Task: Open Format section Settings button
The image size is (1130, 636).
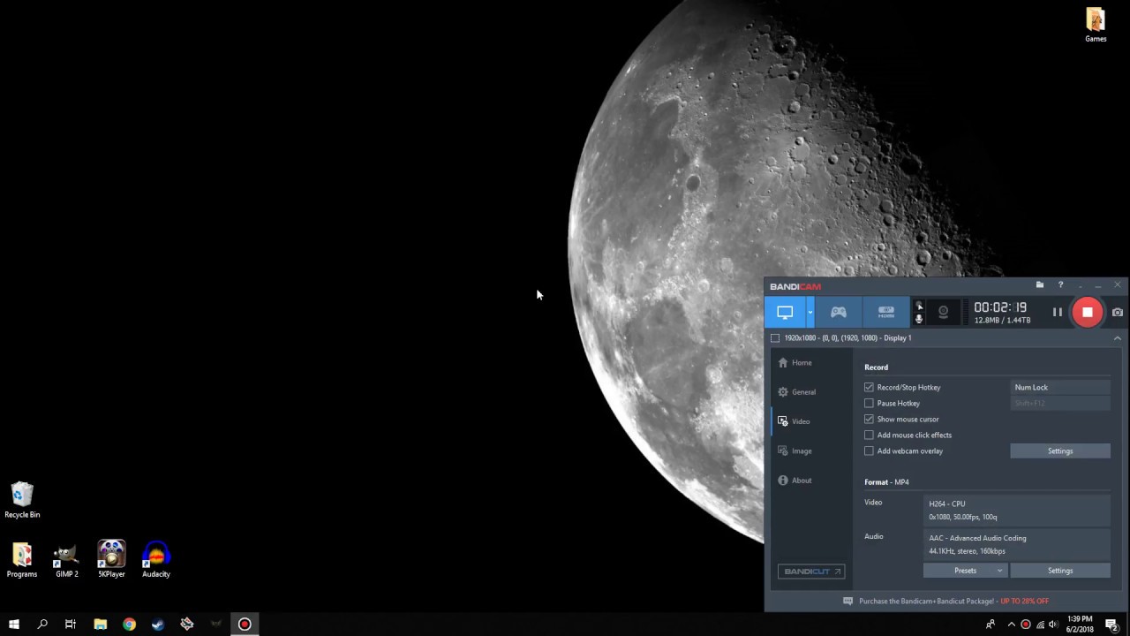Action: click(x=1060, y=571)
